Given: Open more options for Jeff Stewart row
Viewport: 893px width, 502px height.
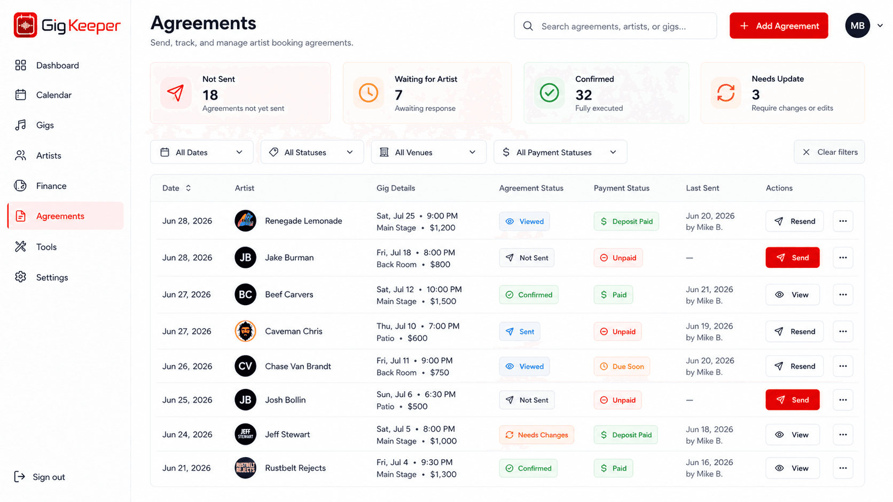Looking at the screenshot, I should [843, 435].
